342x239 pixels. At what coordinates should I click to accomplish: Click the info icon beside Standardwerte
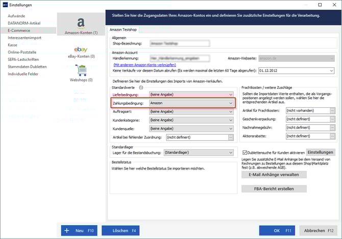tap(141, 87)
